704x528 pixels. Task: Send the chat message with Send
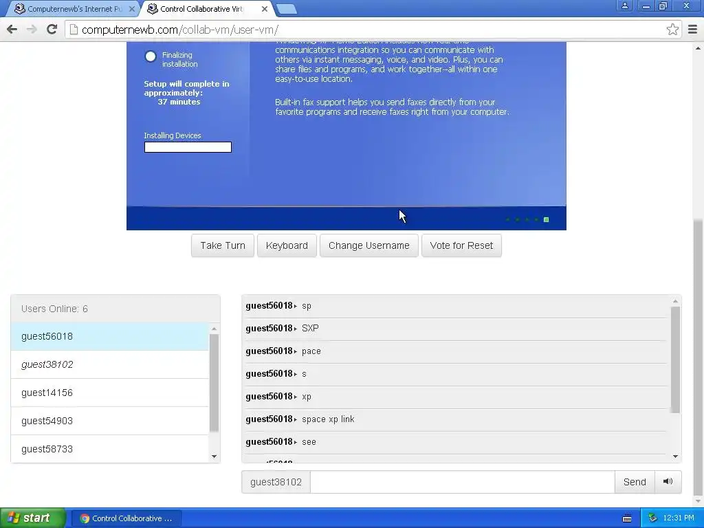635,482
